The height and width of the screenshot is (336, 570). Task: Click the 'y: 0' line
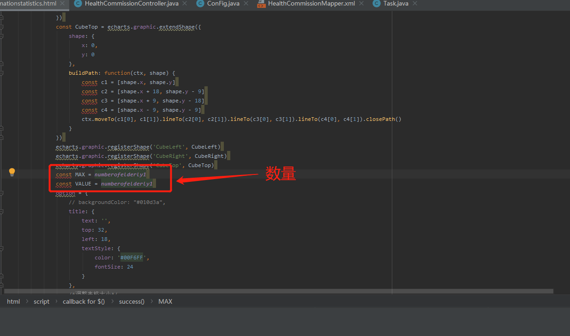click(x=88, y=54)
